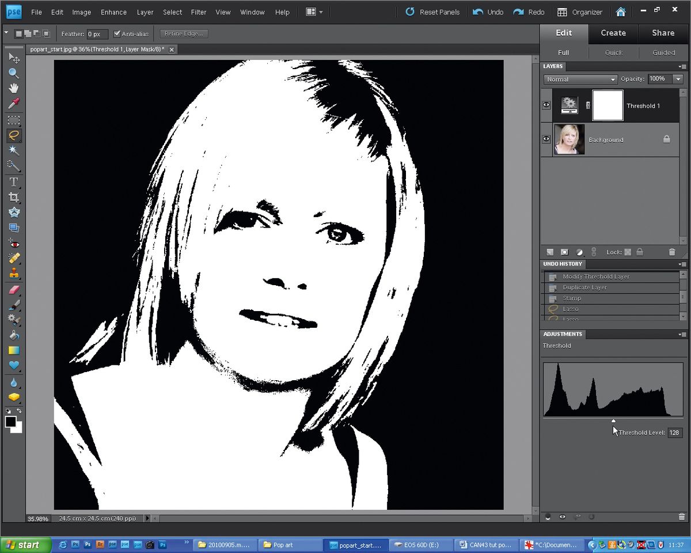Image resolution: width=691 pixels, height=553 pixels.
Task: Hide the Threshold 1 adjustment layer
Action: 545,104
